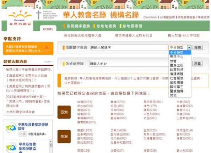This screenshot has height=153, width=211.
Task: Focus the 請輸入地址 address input field
Action: tap(129, 64)
